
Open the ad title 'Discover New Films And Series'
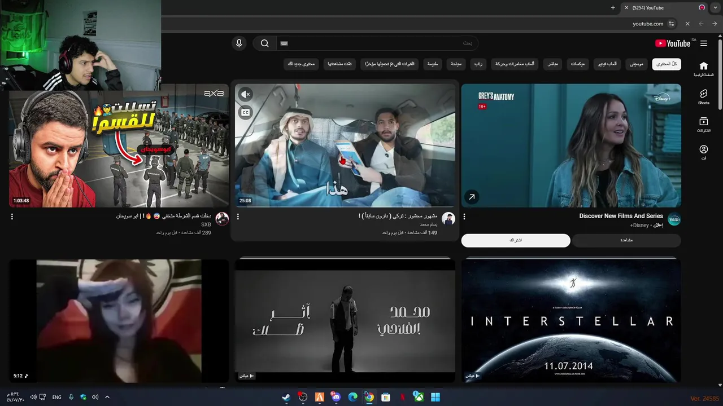(x=621, y=216)
